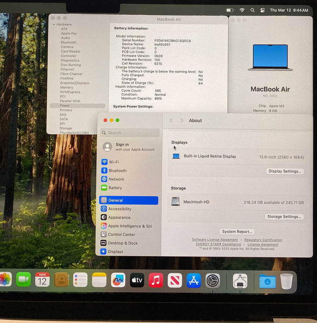Image resolution: width=317 pixels, height=323 pixels.
Task: Select NVMExpress in System Information sidebar
Action: tap(70, 92)
